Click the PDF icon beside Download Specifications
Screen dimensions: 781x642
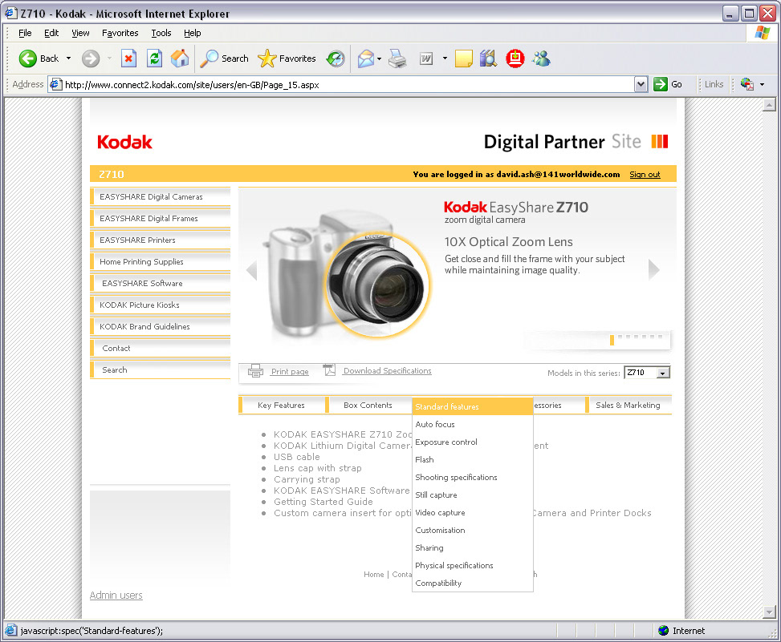coord(329,370)
